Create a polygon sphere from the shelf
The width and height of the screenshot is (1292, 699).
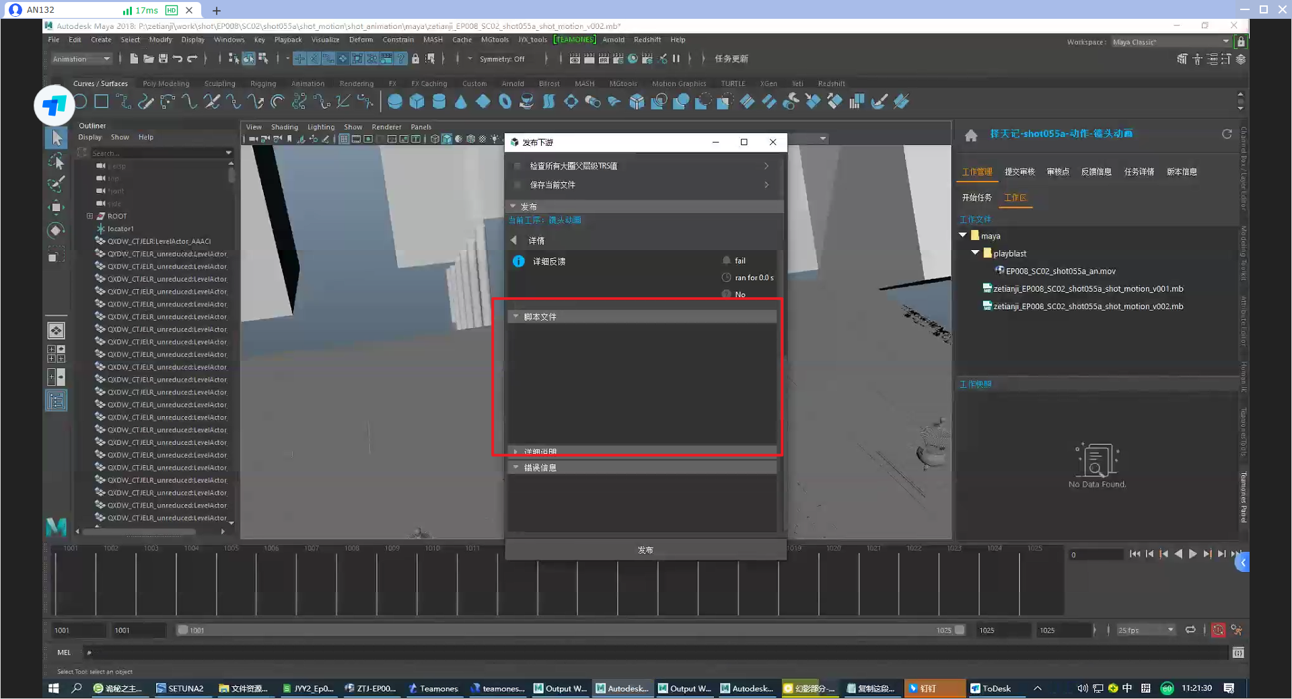[x=395, y=101]
